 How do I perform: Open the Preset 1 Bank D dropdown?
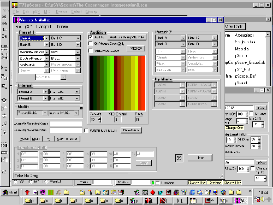(x=78, y=45)
